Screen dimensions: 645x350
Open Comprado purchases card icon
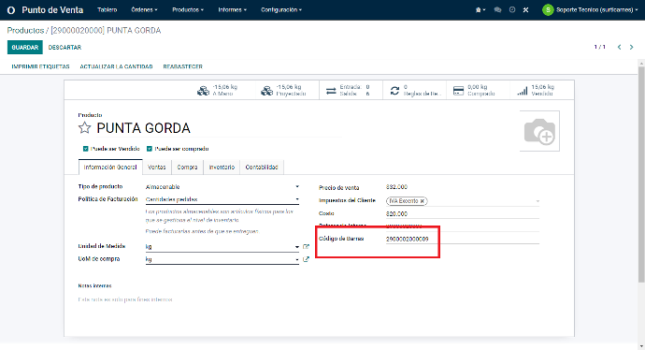tap(458, 91)
